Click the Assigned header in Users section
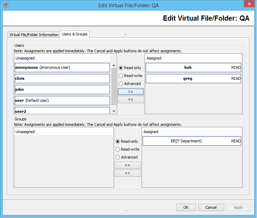Screen dimensions: 257x218 tap(193, 58)
